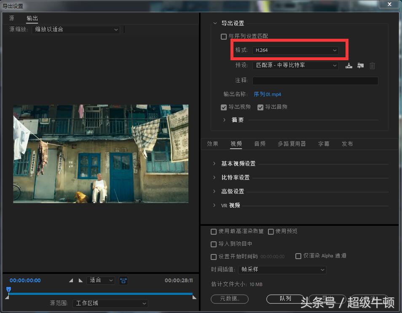This screenshot has width=402, height=313.
Task: Open the 源缩放 dropdown
Action: pos(76,29)
